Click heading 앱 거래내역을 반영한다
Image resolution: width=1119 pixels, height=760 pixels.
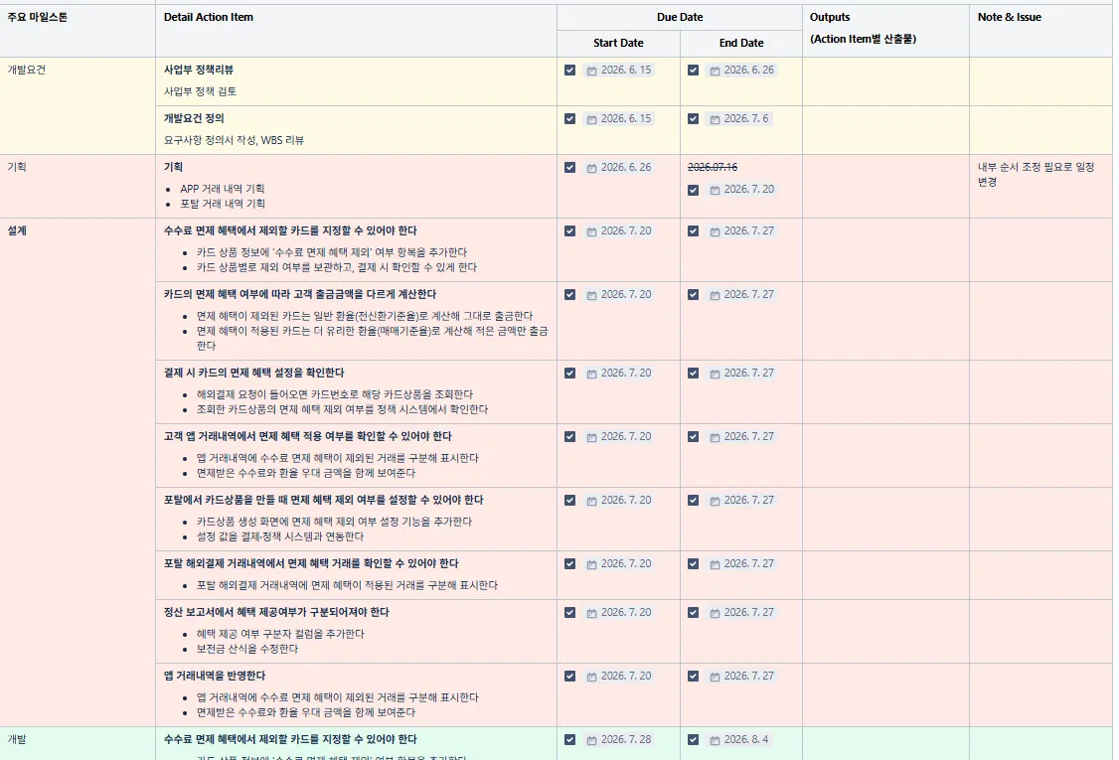click(214, 676)
